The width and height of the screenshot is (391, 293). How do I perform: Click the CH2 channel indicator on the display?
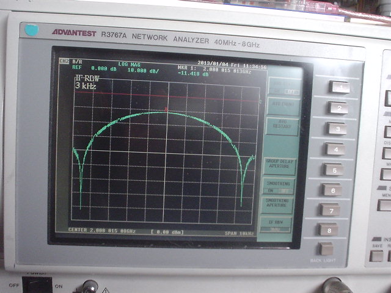64,62
